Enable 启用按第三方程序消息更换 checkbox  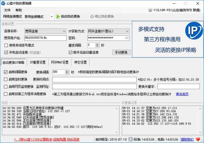click(5, 94)
